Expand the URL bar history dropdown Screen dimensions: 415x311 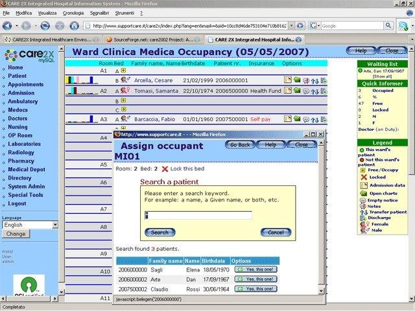[291, 26]
